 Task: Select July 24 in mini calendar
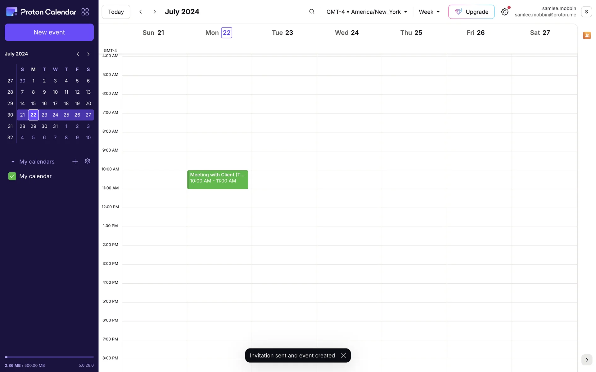pyautogui.click(x=55, y=115)
